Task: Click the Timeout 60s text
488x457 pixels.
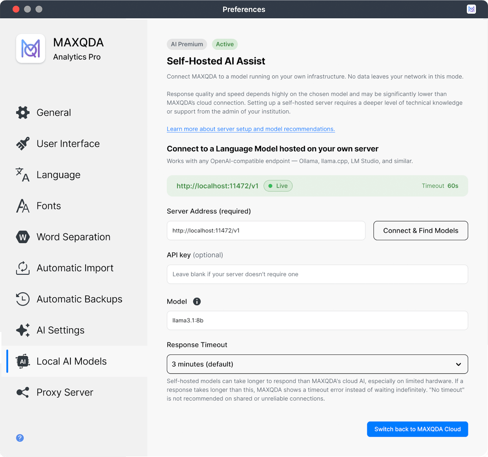Action: pyautogui.click(x=440, y=186)
